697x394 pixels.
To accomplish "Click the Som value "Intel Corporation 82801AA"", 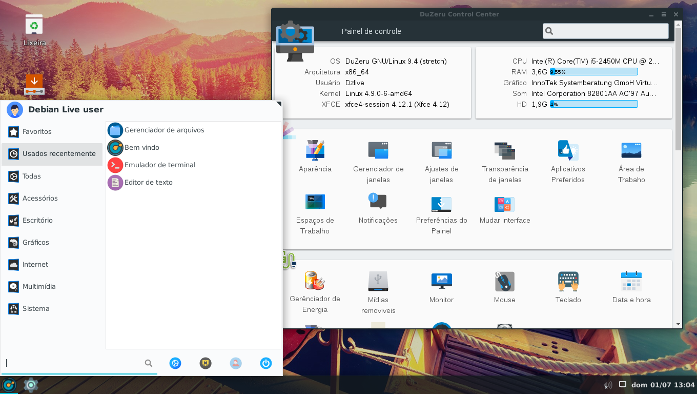I will pos(594,94).
